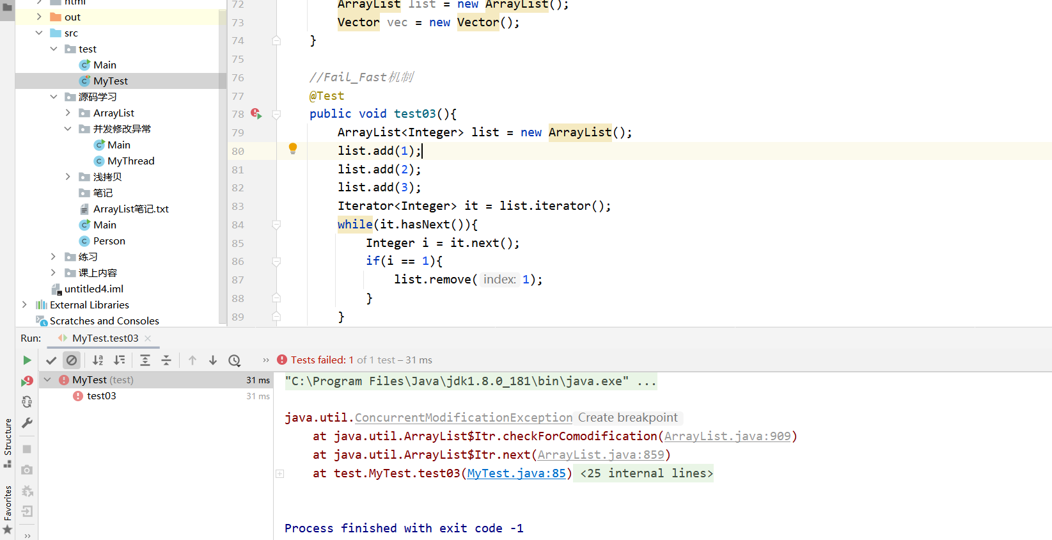This screenshot has height=540, width=1052.
Task: Collapse the test package folder
Action: coord(54,49)
